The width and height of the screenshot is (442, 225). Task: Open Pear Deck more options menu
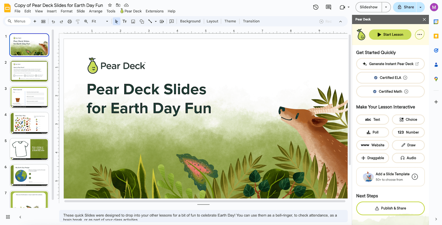tap(420, 35)
